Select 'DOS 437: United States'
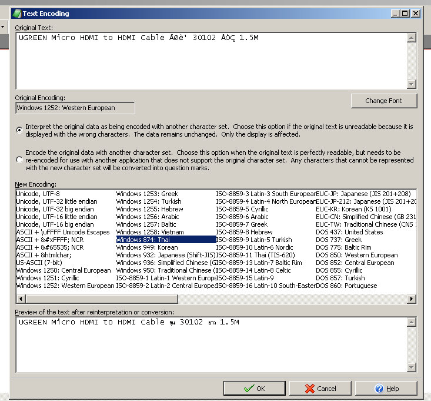 (x=349, y=232)
